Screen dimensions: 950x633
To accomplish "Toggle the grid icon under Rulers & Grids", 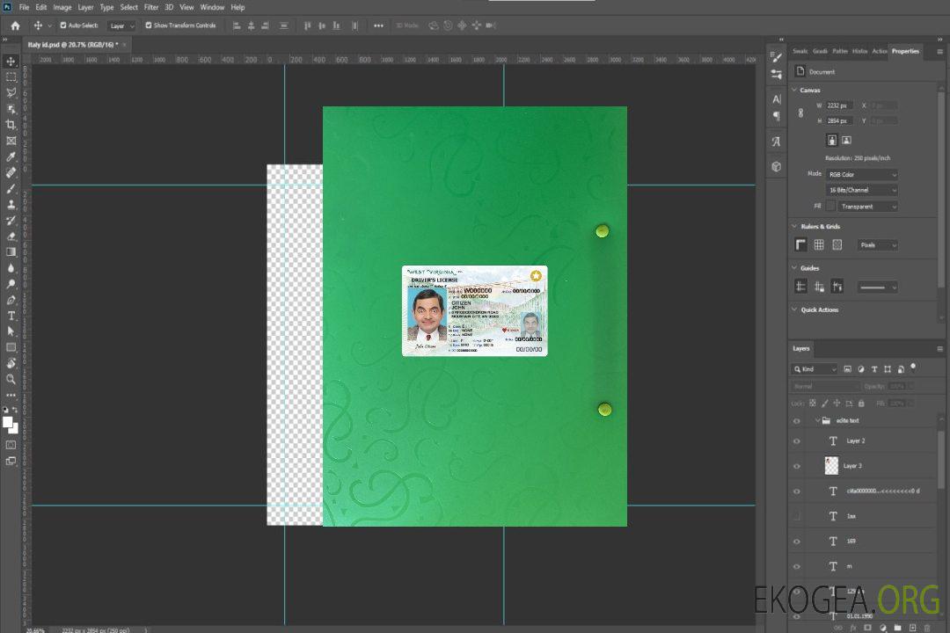I will pyautogui.click(x=819, y=245).
